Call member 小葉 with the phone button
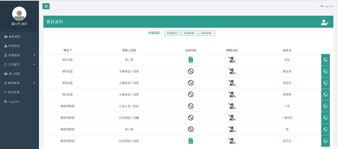The image size is (338, 149). 325,106
